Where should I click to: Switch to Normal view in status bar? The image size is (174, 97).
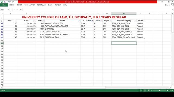click(141, 91)
